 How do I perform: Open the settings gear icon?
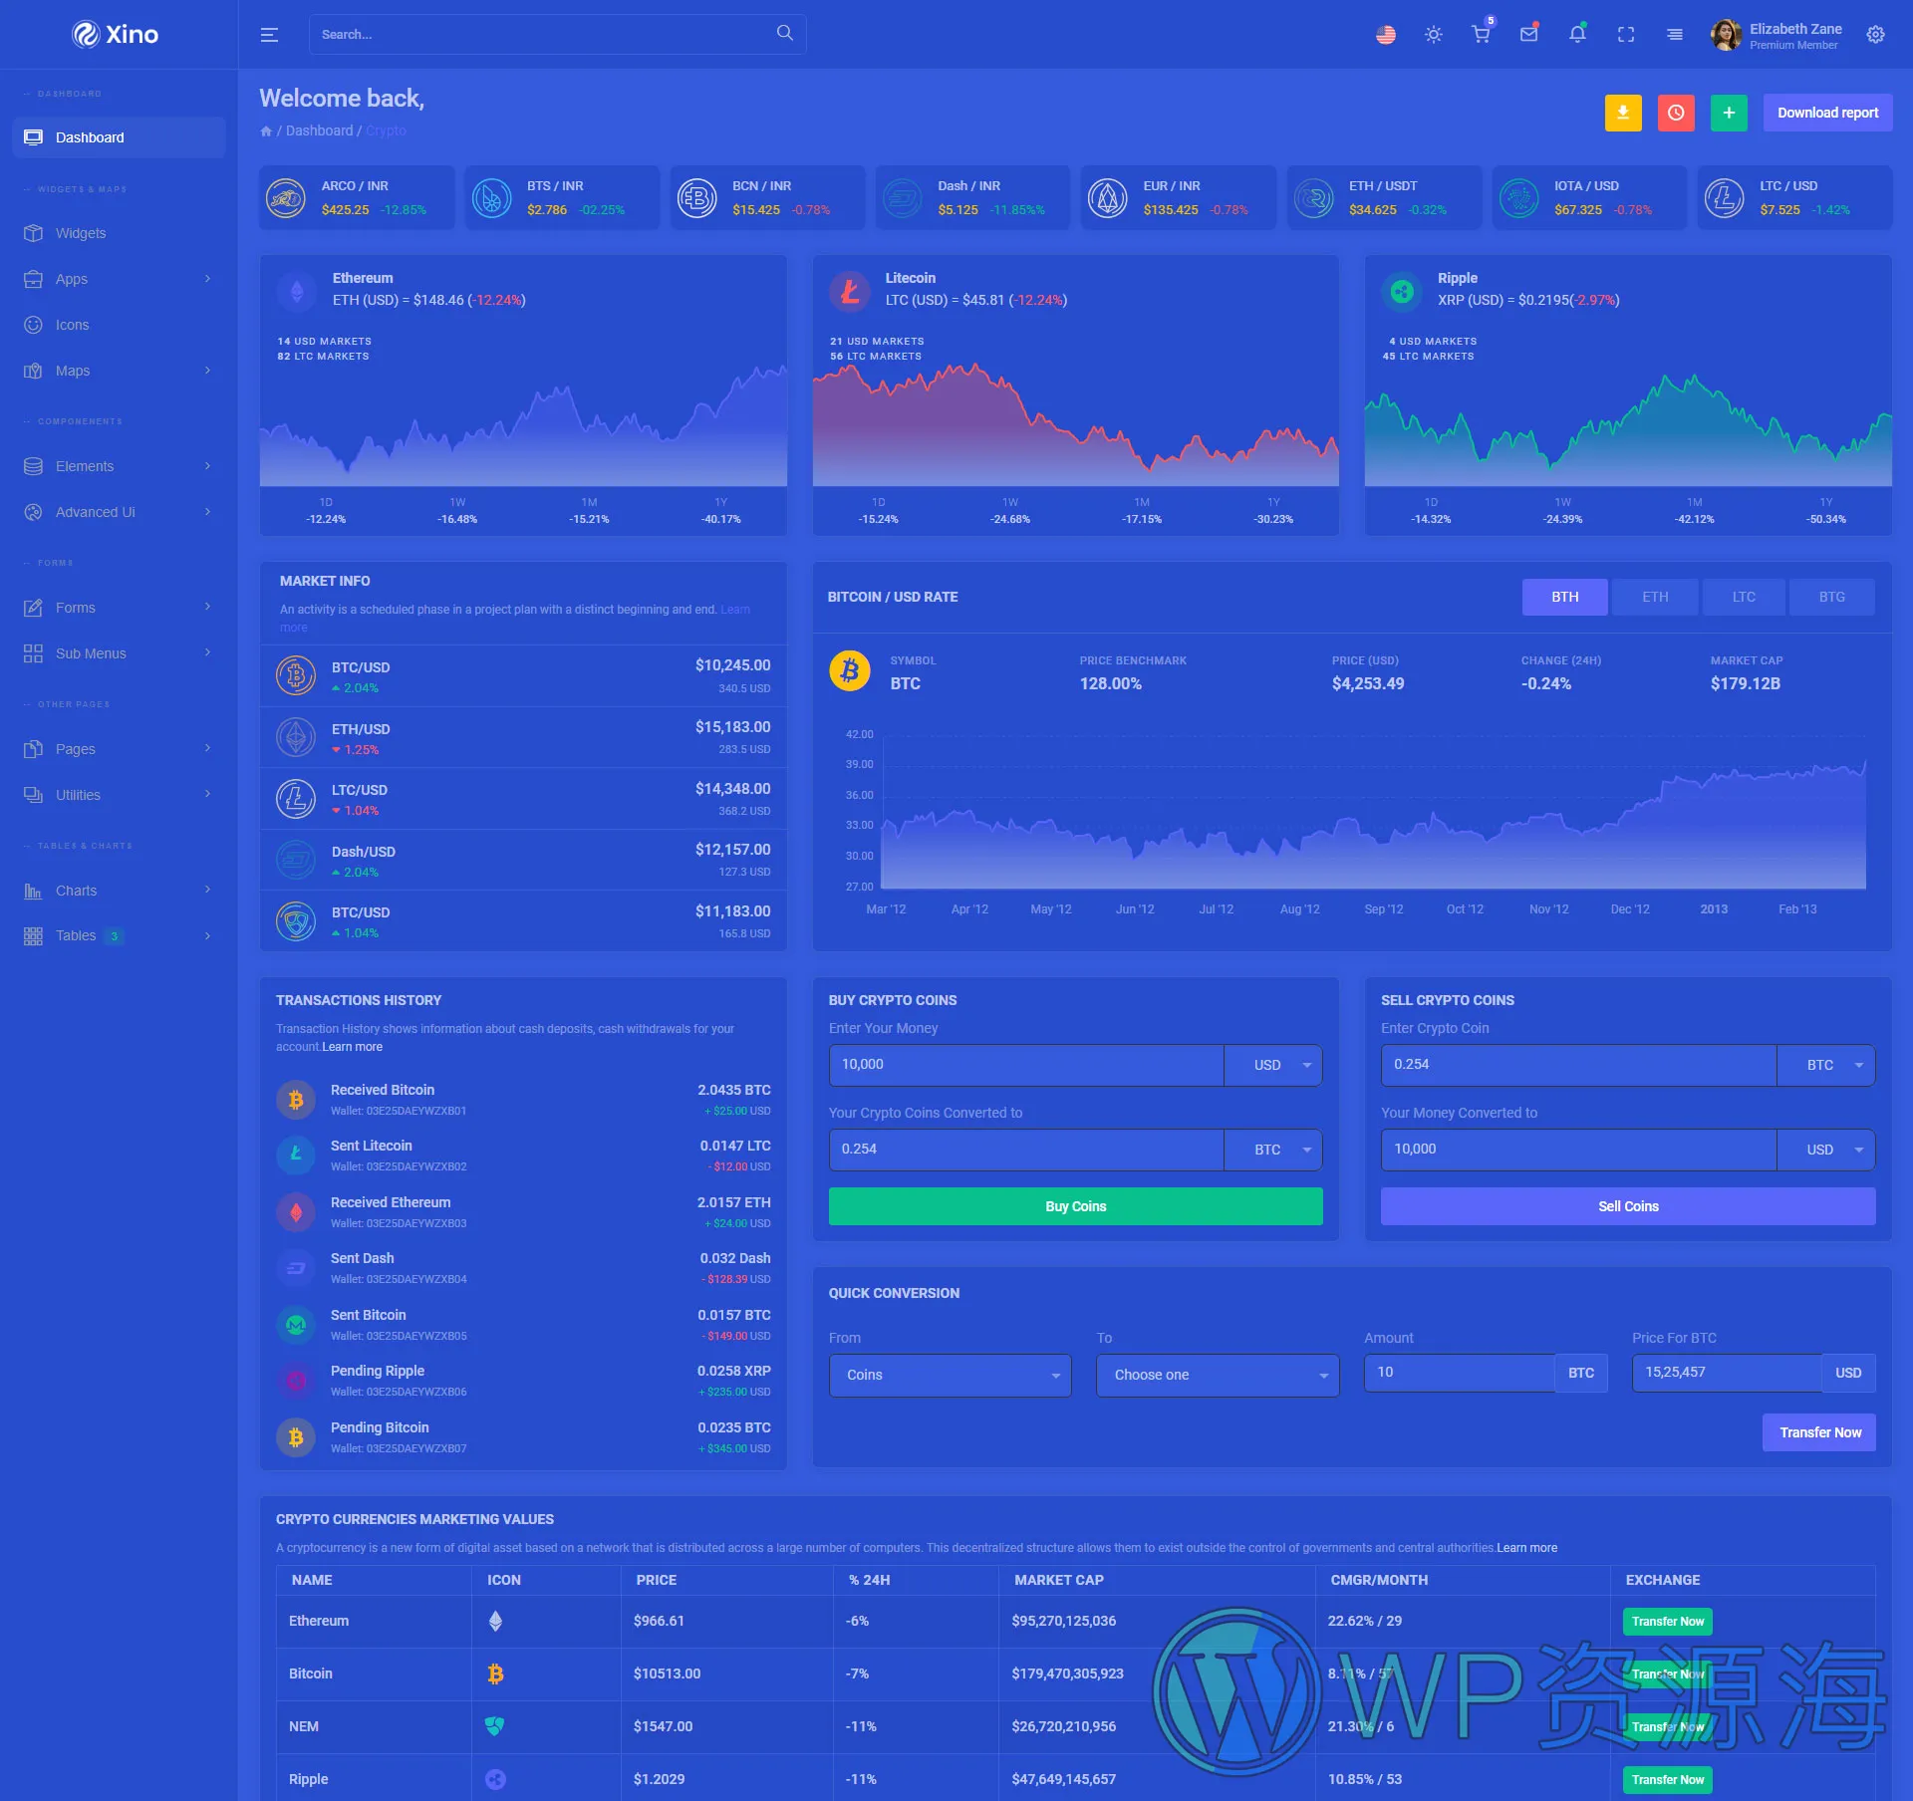click(1875, 35)
